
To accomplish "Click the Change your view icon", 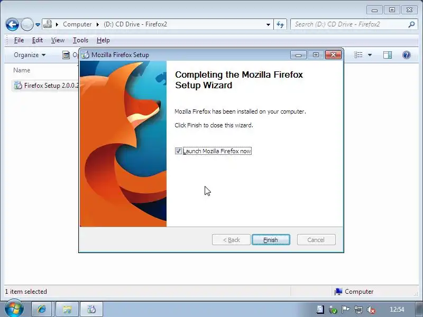I will (358, 55).
